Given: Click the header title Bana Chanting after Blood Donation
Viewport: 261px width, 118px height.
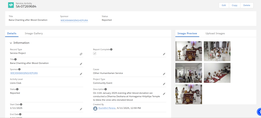Looking at the screenshot, I should [28, 20].
